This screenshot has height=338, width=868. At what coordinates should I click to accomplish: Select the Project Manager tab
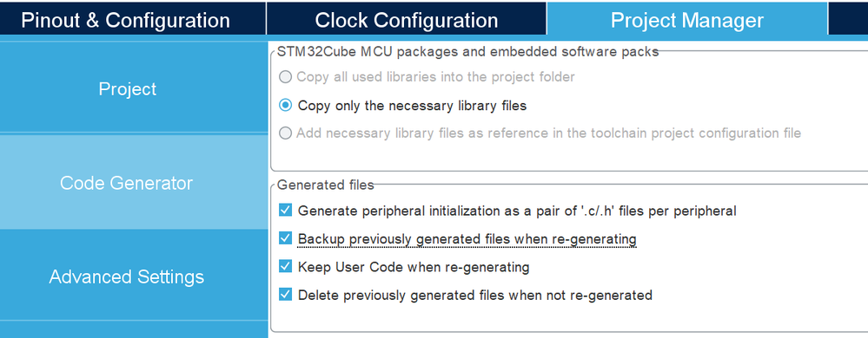click(x=687, y=19)
